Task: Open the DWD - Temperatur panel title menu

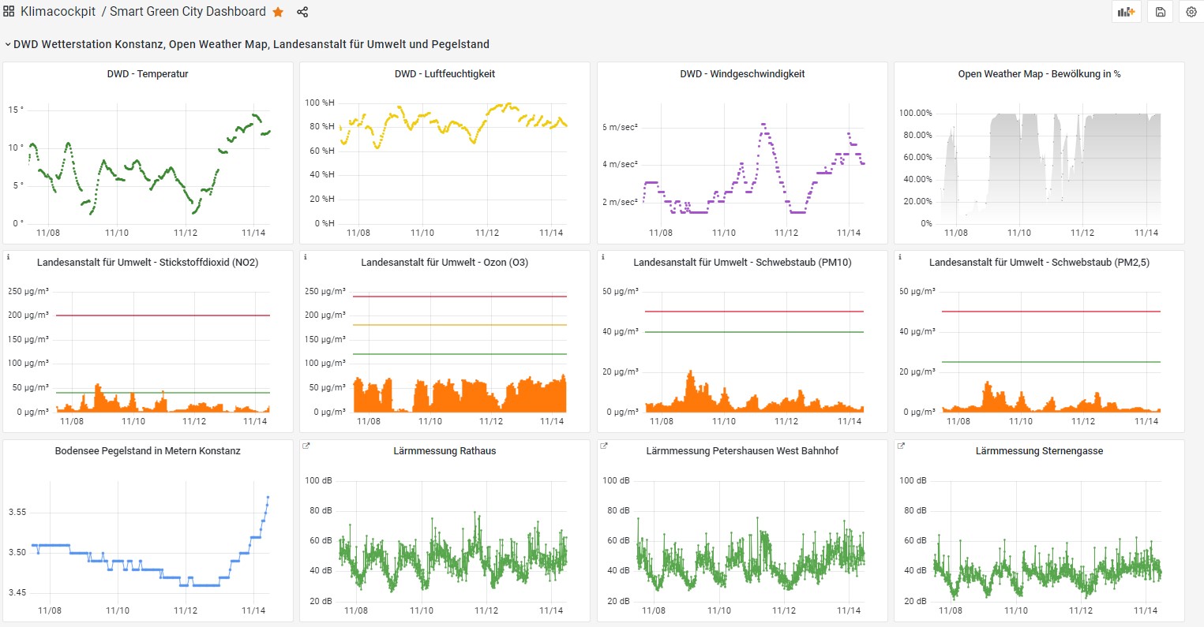Action: (148, 74)
